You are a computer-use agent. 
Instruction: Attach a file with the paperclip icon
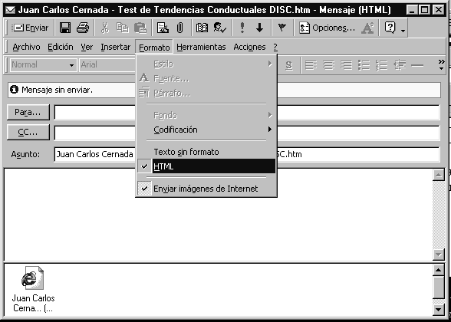[x=180, y=28]
